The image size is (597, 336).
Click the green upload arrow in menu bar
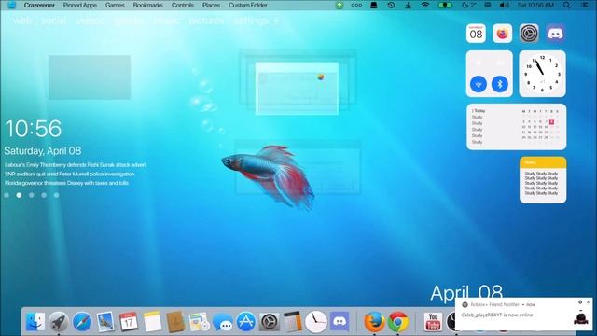tap(340, 6)
